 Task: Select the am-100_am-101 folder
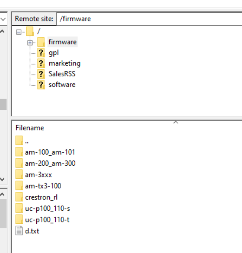coord(50,152)
